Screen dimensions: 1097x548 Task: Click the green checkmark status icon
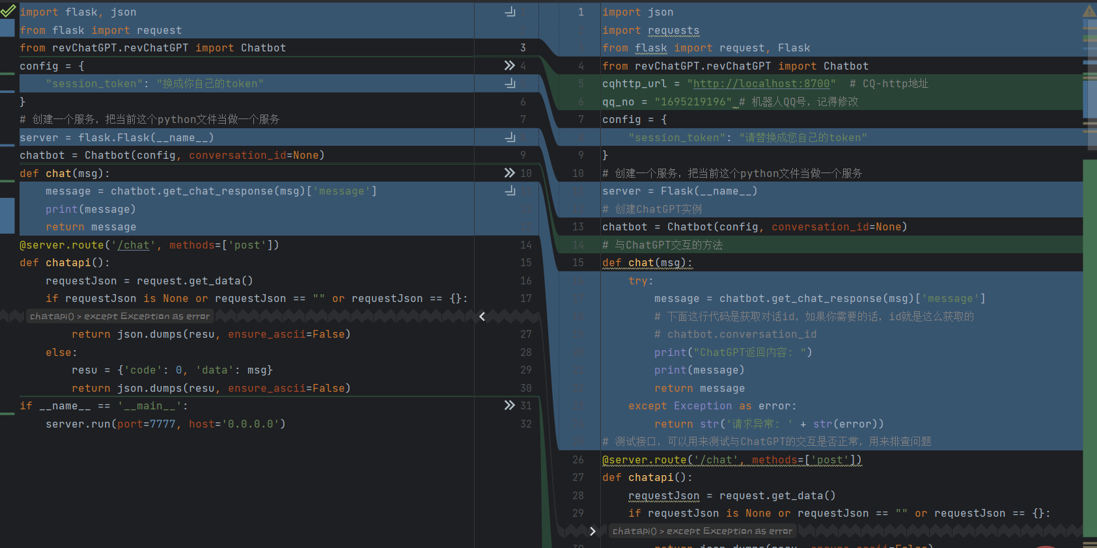pyautogui.click(x=8, y=10)
